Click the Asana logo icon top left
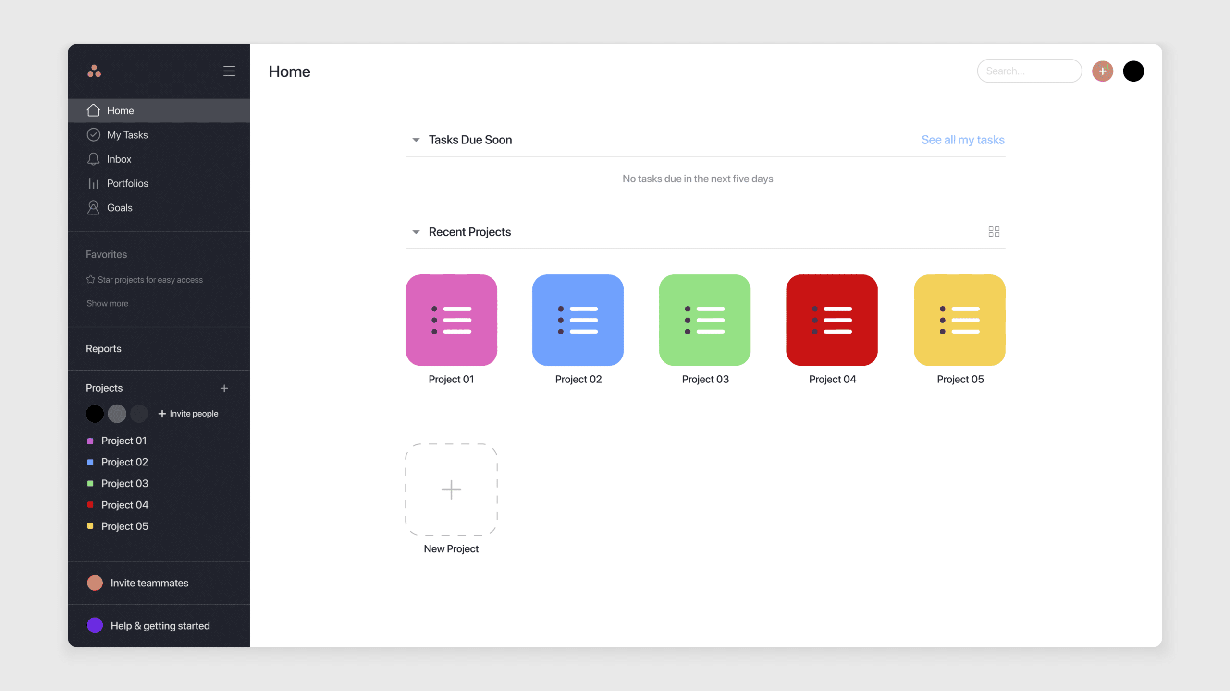The width and height of the screenshot is (1230, 691). click(95, 70)
